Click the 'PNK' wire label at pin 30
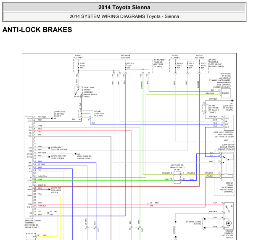 tap(40, 203)
